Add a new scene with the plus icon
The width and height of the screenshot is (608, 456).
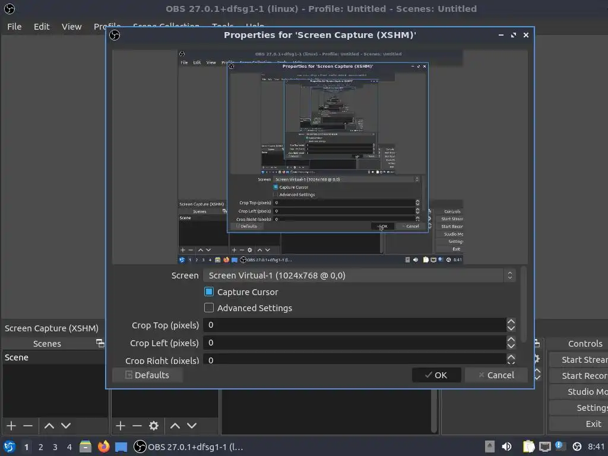[x=11, y=426]
